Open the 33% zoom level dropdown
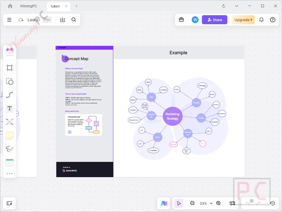This screenshot has width=282, height=212. 206,204
